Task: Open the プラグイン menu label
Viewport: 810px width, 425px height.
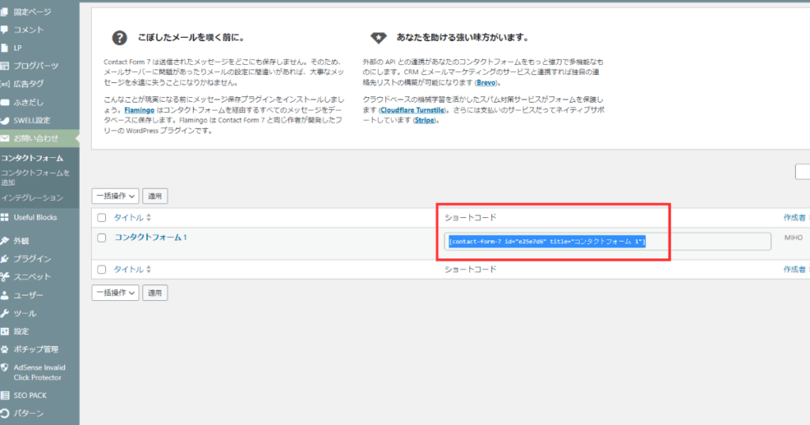Action: [32, 259]
